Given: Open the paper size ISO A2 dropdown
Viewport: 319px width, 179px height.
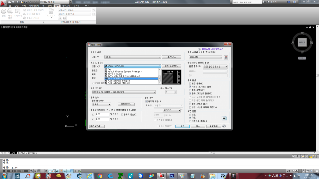Looking at the screenshot, I should click(x=124, y=92).
